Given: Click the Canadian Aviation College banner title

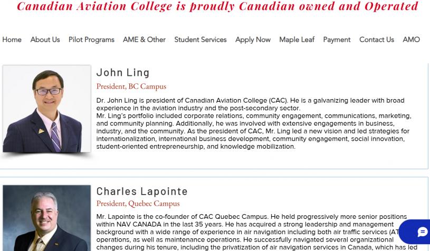Looking at the screenshot, I should [x=217, y=6].
